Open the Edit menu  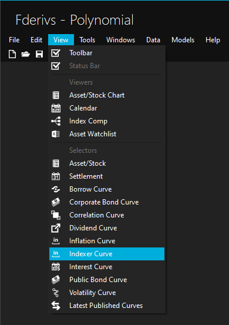coord(36,40)
